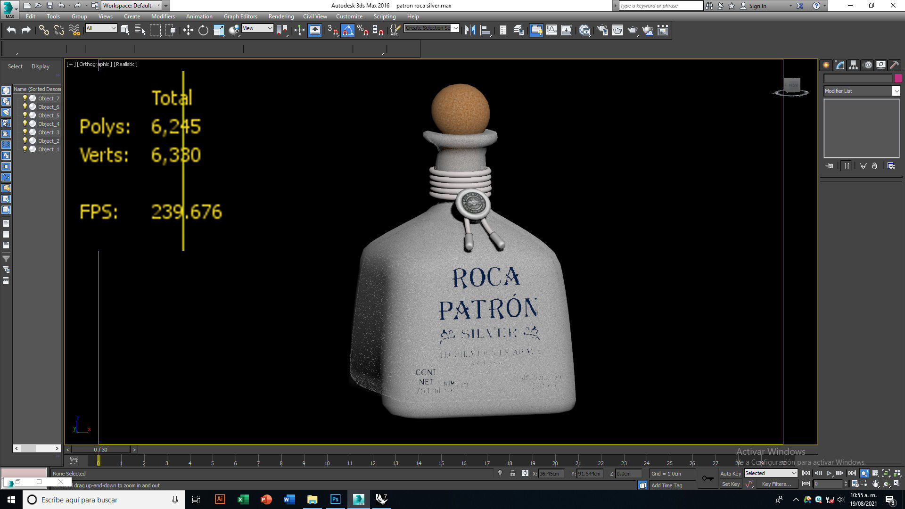The width and height of the screenshot is (905, 509).
Task: Expand the Create Selection Set dropdown
Action: 455,28
